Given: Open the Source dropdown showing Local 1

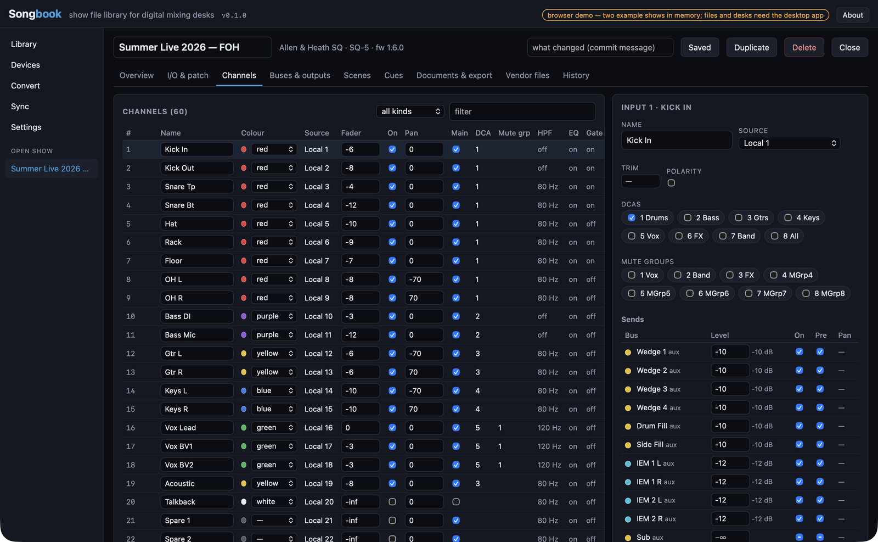Looking at the screenshot, I should (x=789, y=143).
